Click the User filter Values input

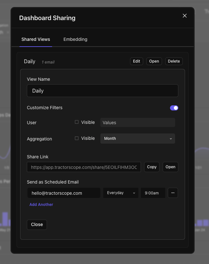click(137, 122)
